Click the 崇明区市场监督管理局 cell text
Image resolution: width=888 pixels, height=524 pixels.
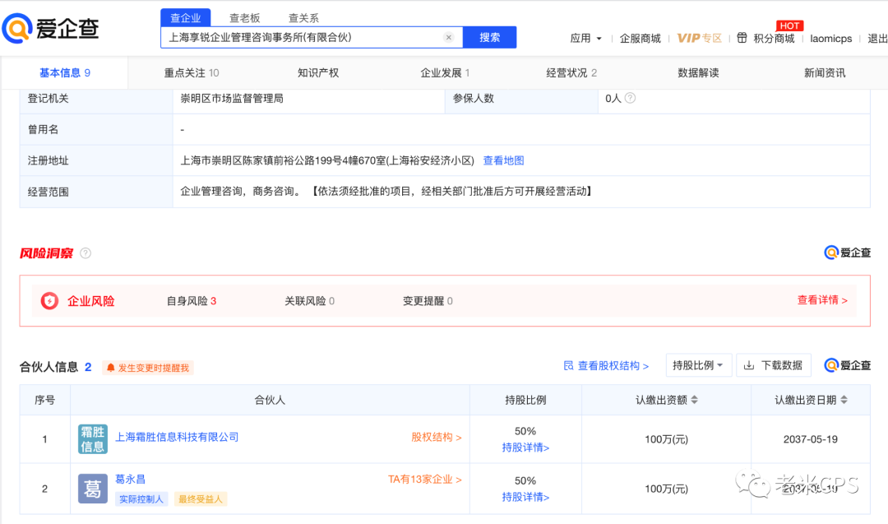point(232,98)
